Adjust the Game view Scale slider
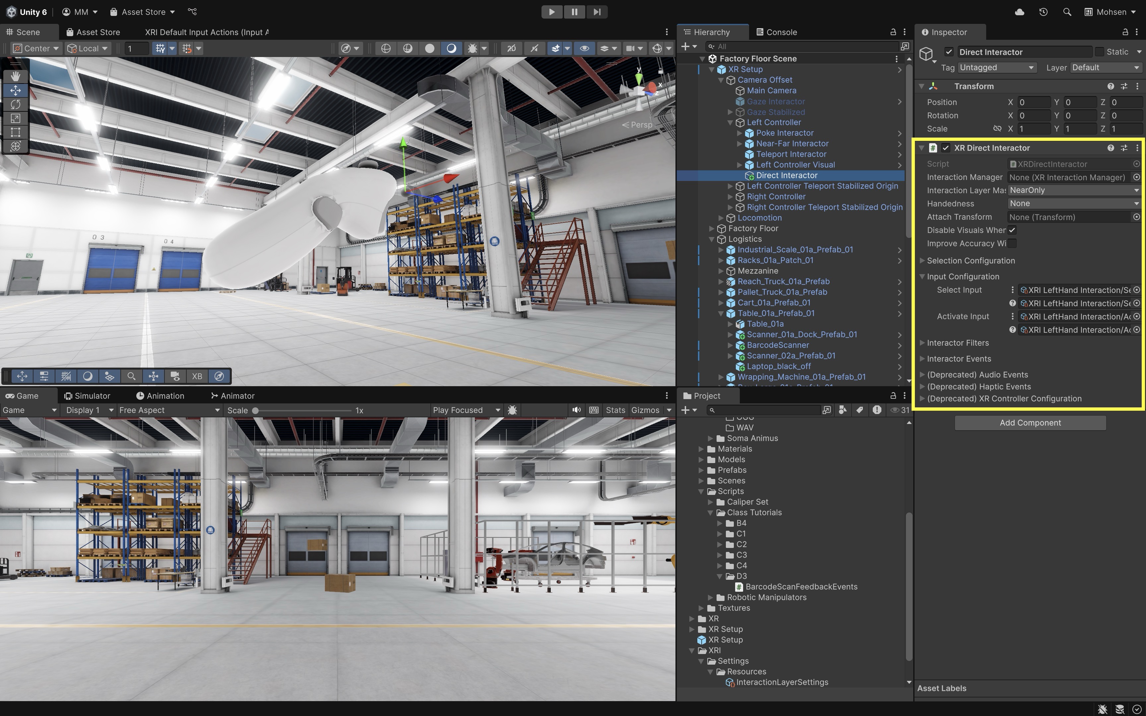The height and width of the screenshot is (716, 1146). [x=255, y=411]
